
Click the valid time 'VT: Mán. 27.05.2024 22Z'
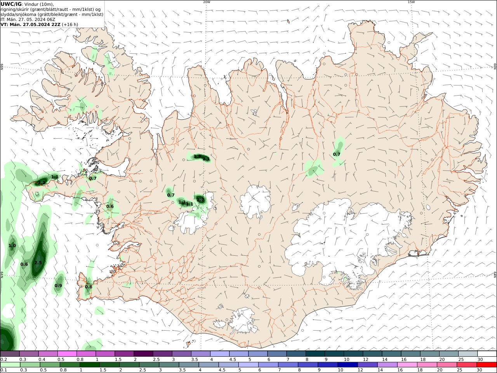31,24
